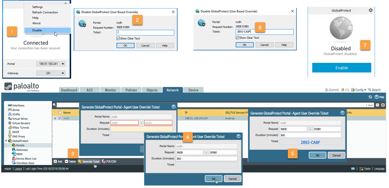Click the gear icon in the Disabled GlobalProtect panel
389x188 pixels.
pyautogui.click(x=371, y=10)
